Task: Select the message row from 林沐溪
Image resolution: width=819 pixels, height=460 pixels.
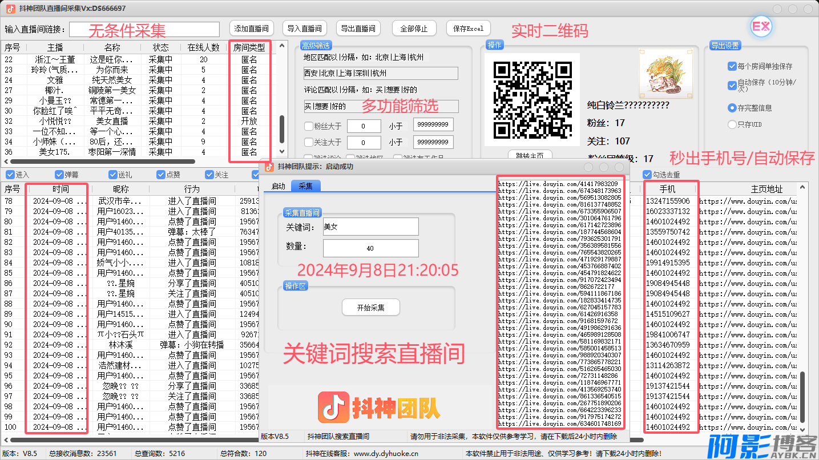Action: [130, 345]
